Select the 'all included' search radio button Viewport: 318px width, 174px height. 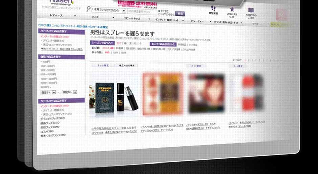tap(159, 11)
